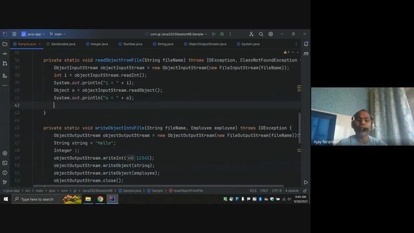Click the horizontal editor scrollbar
Image resolution: width=414 pixels, height=233 pixels.
(x=158, y=186)
